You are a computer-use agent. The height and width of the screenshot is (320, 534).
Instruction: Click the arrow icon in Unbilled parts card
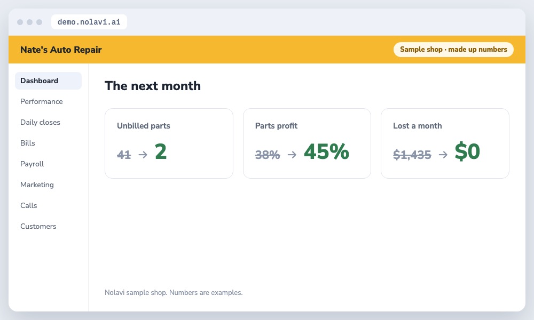(143, 155)
